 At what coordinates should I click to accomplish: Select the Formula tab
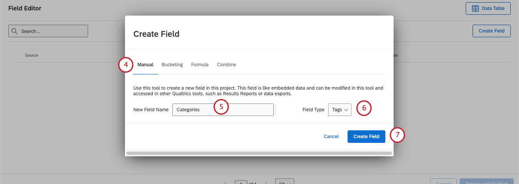(200, 65)
